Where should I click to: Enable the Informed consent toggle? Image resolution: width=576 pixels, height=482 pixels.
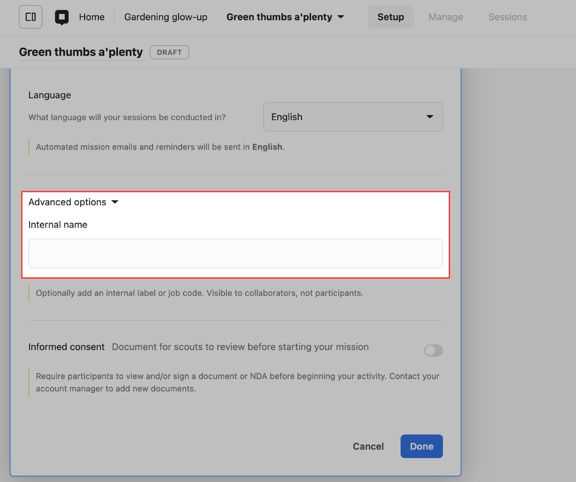pyautogui.click(x=433, y=350)
